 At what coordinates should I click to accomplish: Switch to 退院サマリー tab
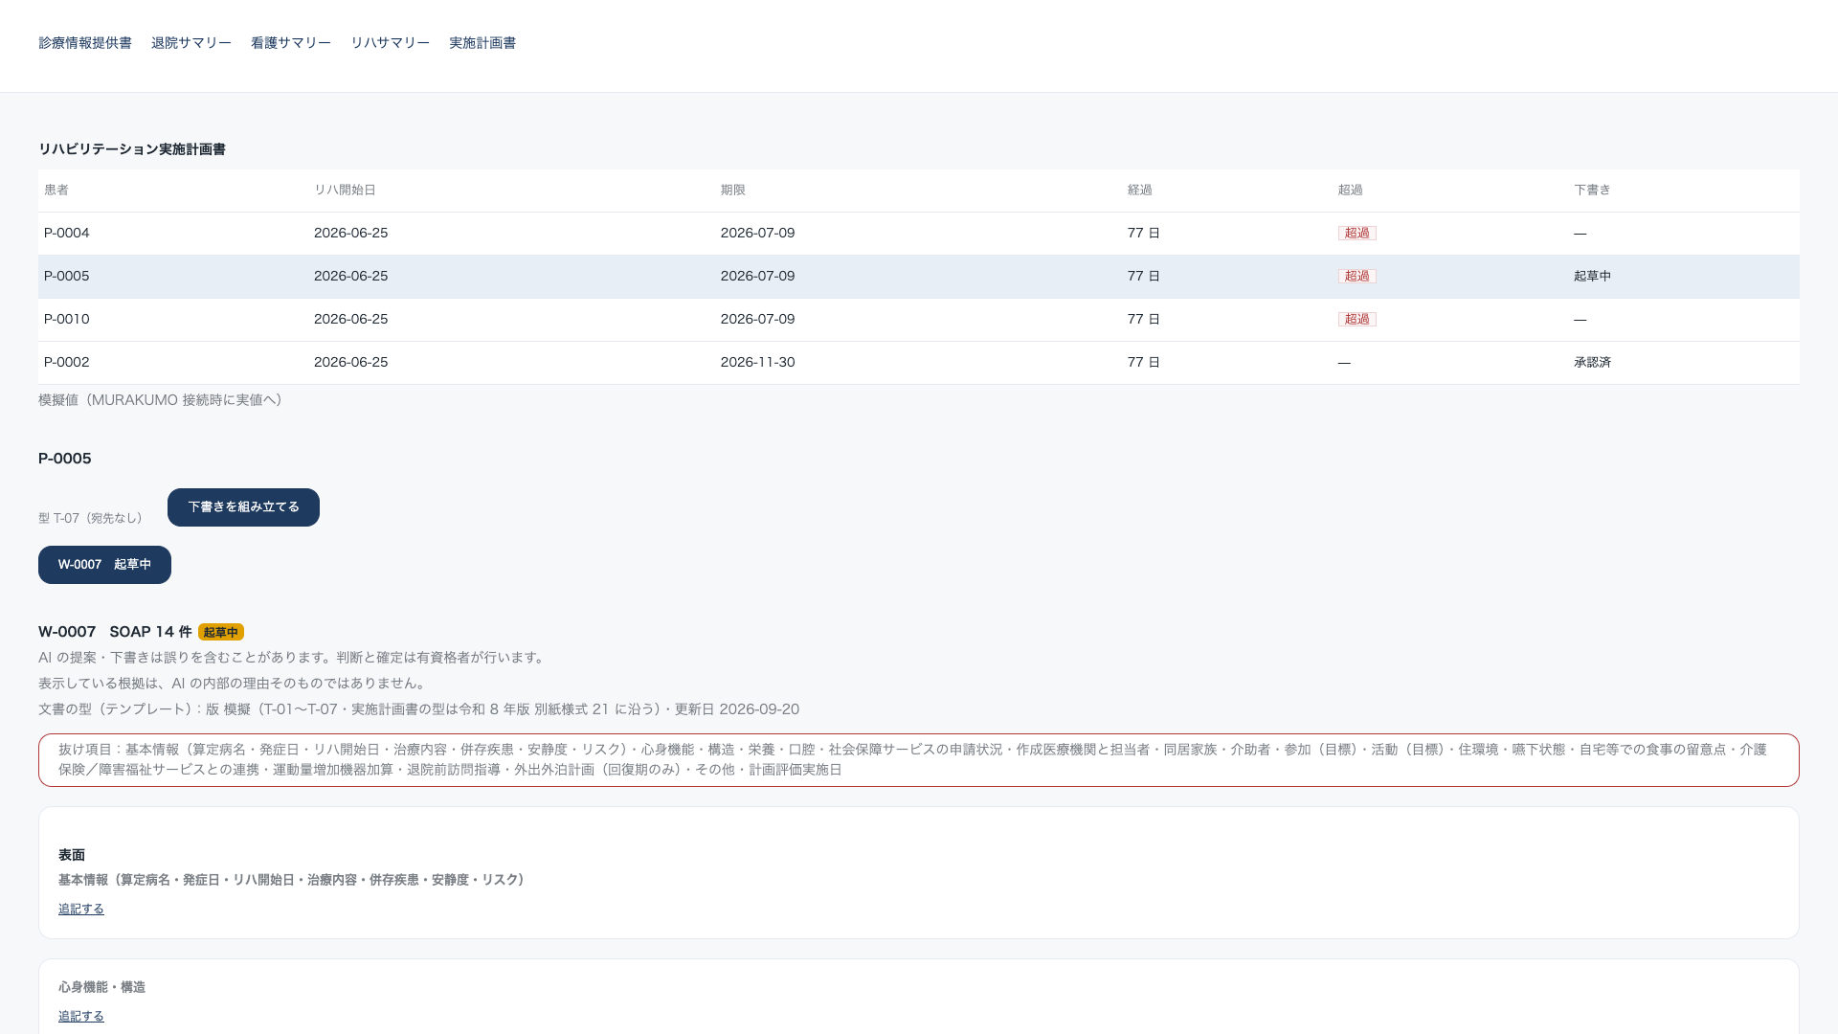[x=191, y=43]
